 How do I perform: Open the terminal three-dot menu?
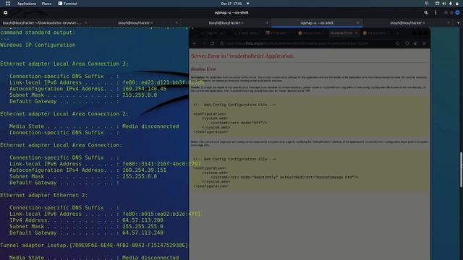click(436, 13)
